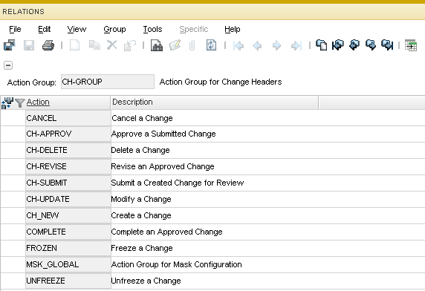Image resolution: width=425 pixels, height=291 pixels.
Task: Click the Refresh toolbar icon
Action: pyautogui.click(x=211, y=45)
